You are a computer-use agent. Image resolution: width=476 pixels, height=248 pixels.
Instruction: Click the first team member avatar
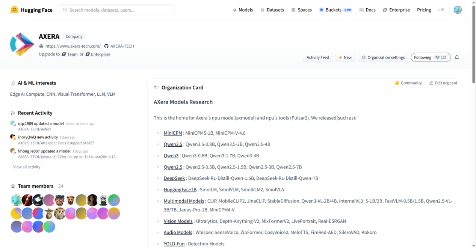16,200
